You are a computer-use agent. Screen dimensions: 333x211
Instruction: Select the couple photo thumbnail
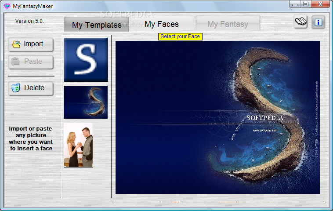(78, 145)
